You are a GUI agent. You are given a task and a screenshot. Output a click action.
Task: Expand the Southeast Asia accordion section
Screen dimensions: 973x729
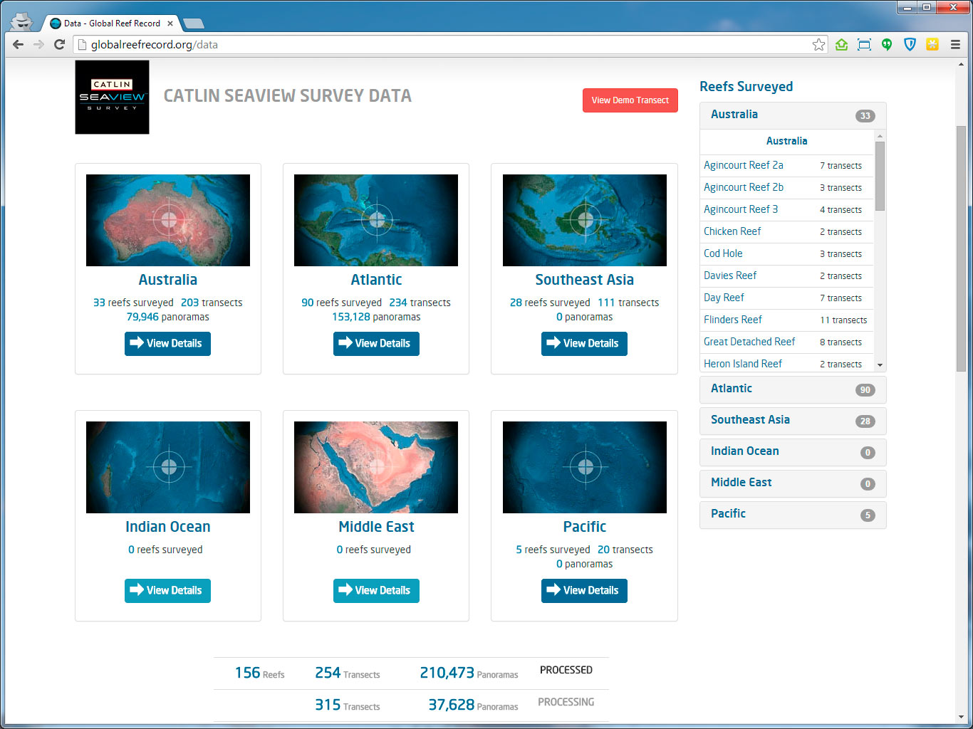click(x=793, y=421)
